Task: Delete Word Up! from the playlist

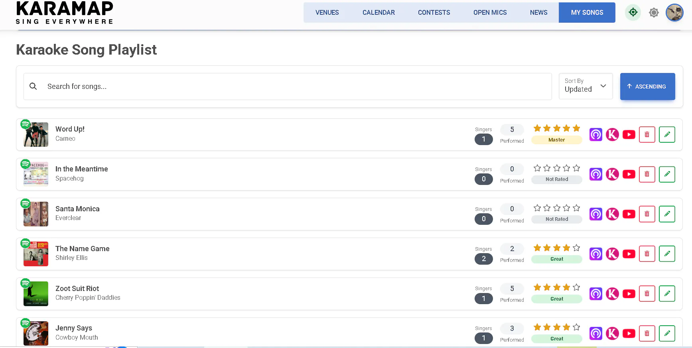Action: [x=647, y=135]
